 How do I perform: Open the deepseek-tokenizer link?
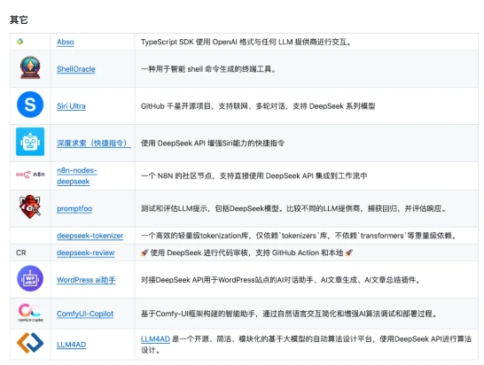point(90,236)
